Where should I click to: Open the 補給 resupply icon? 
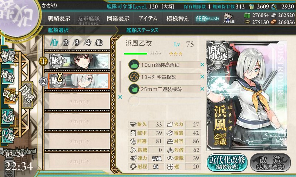[x=8, y=76]
